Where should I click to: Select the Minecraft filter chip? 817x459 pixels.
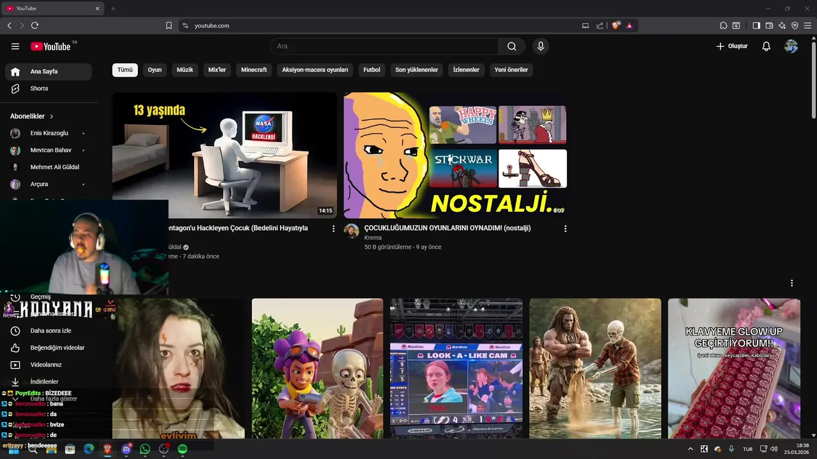(x=254, y=70)
